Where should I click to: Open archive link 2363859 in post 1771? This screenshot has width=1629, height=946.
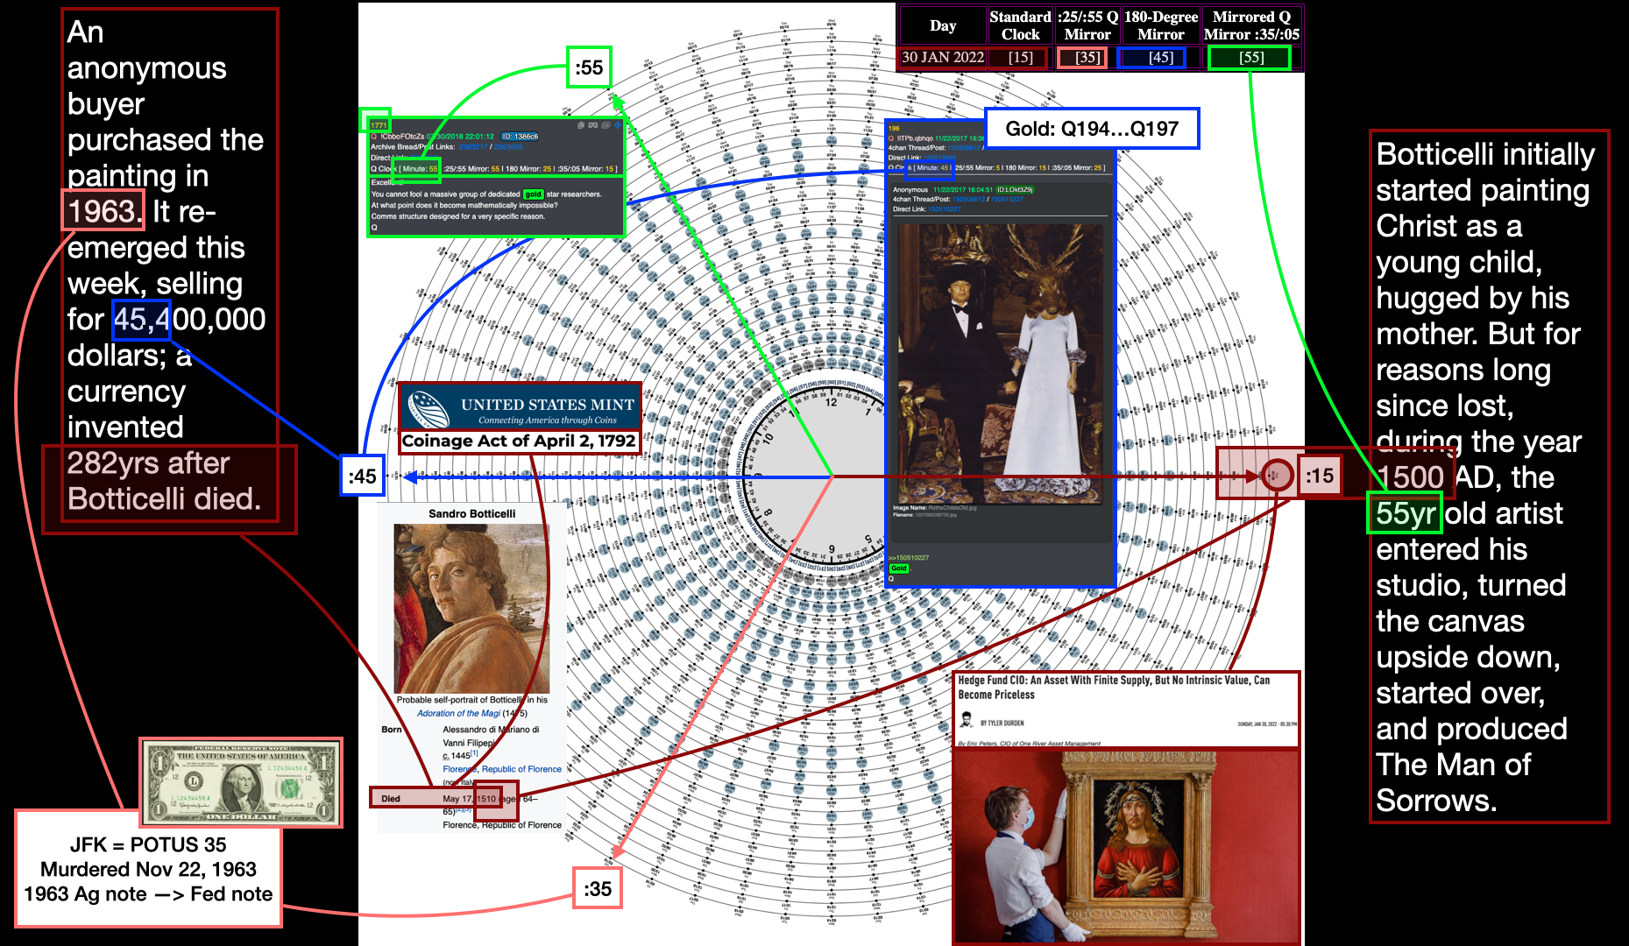click(508, 147)
